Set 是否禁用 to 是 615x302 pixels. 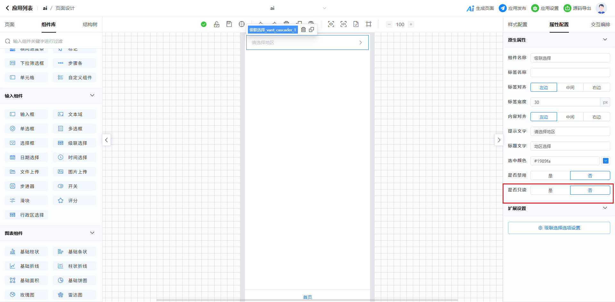tap(550, 176)
